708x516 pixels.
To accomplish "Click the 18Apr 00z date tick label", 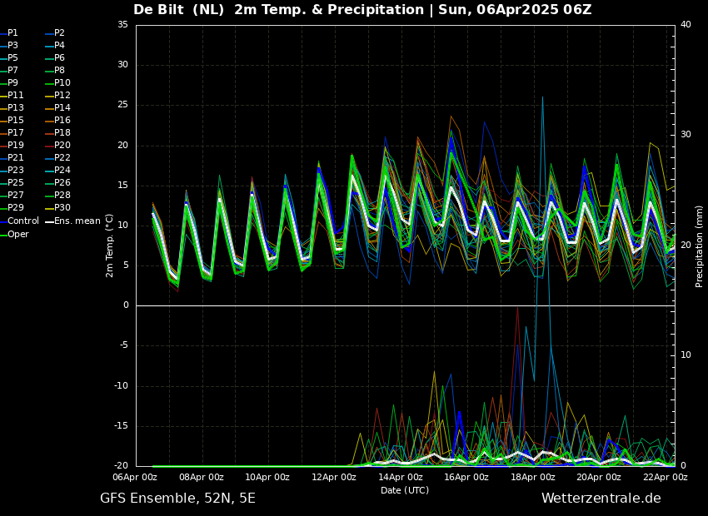I will [x=533, y=478].
